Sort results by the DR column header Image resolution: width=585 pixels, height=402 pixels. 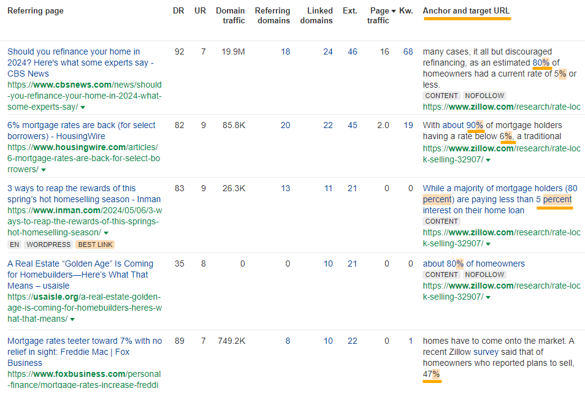click(178, 10)
